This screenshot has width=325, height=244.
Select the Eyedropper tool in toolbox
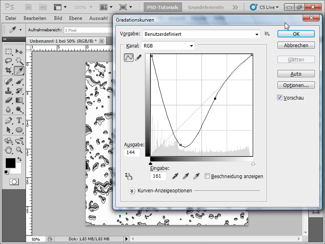click(19, 70)
